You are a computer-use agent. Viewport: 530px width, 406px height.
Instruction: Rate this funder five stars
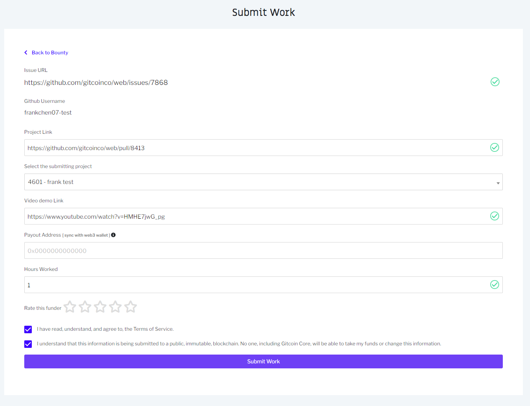pos(131,307)
